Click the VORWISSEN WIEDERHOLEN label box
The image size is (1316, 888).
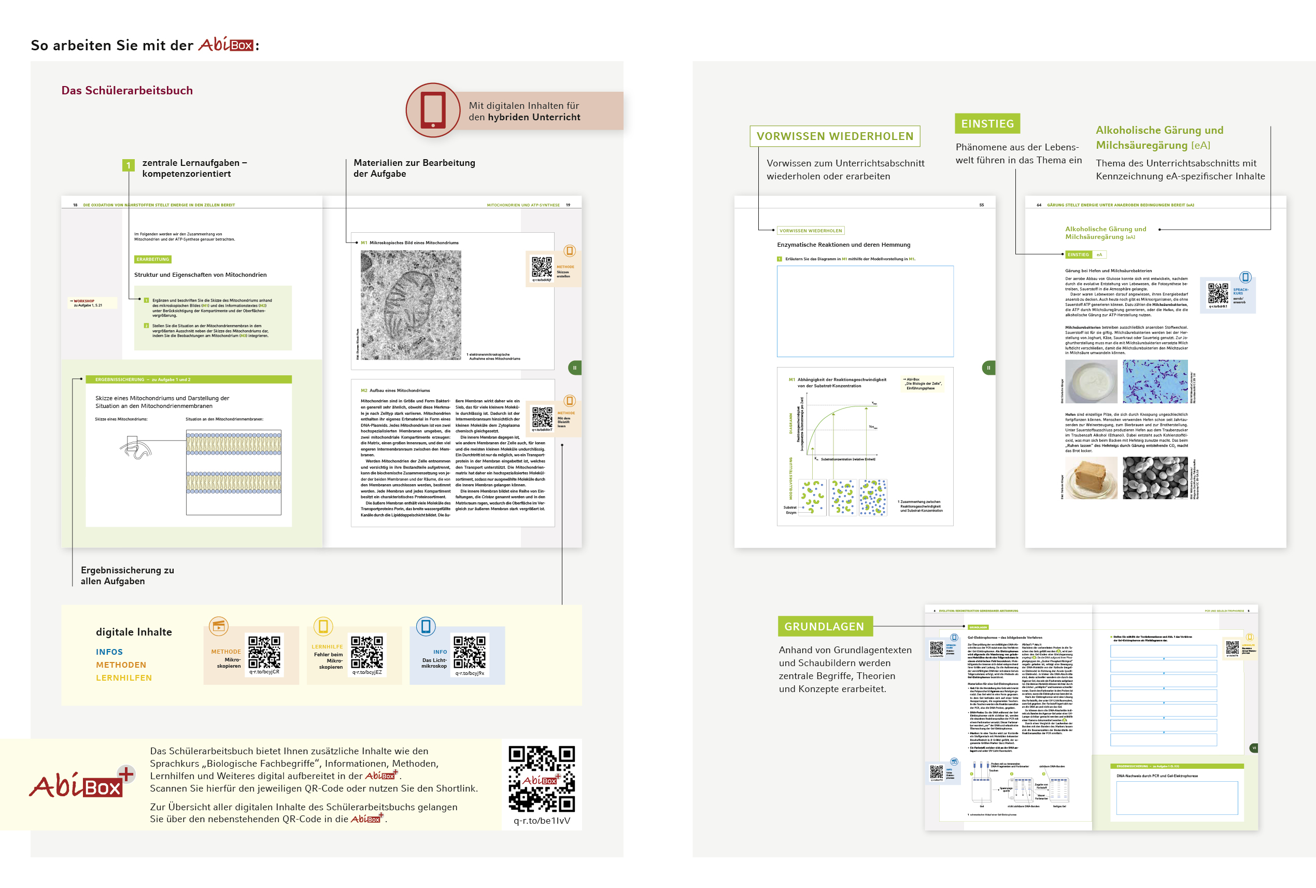(x=834, y=136)
